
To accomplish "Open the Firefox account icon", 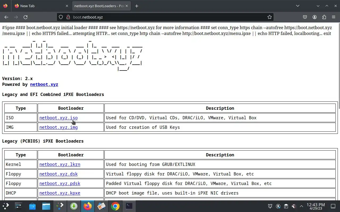I will 314,17.
